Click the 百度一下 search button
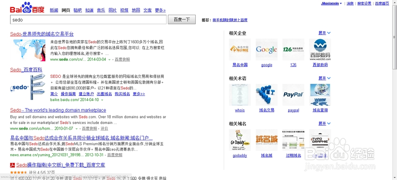The image size is (397, 180). click(x=182, y=19)
